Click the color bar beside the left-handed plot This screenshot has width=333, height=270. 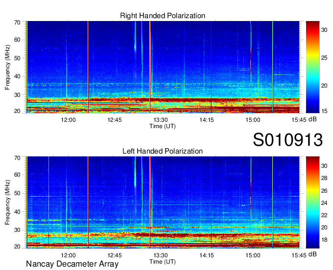(x=312, y=202)
